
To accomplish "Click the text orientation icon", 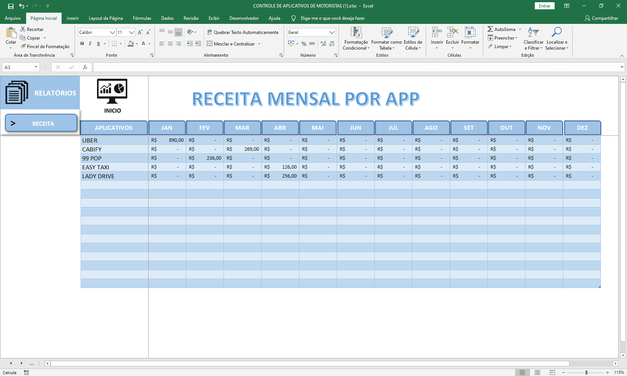I will [x=190, y=32].
